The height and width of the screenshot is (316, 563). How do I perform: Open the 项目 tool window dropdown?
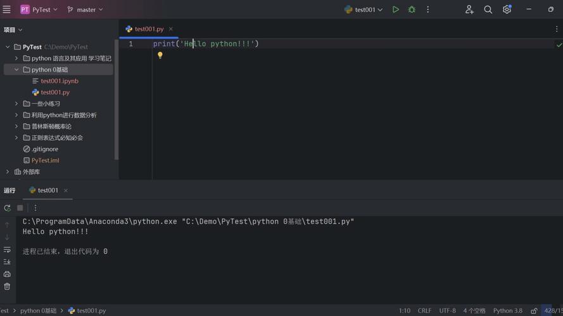[13, 30]
